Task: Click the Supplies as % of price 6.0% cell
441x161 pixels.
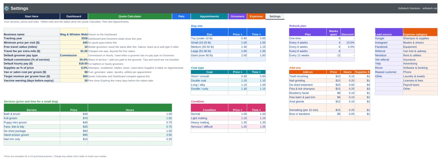Action: coord(74,68)
